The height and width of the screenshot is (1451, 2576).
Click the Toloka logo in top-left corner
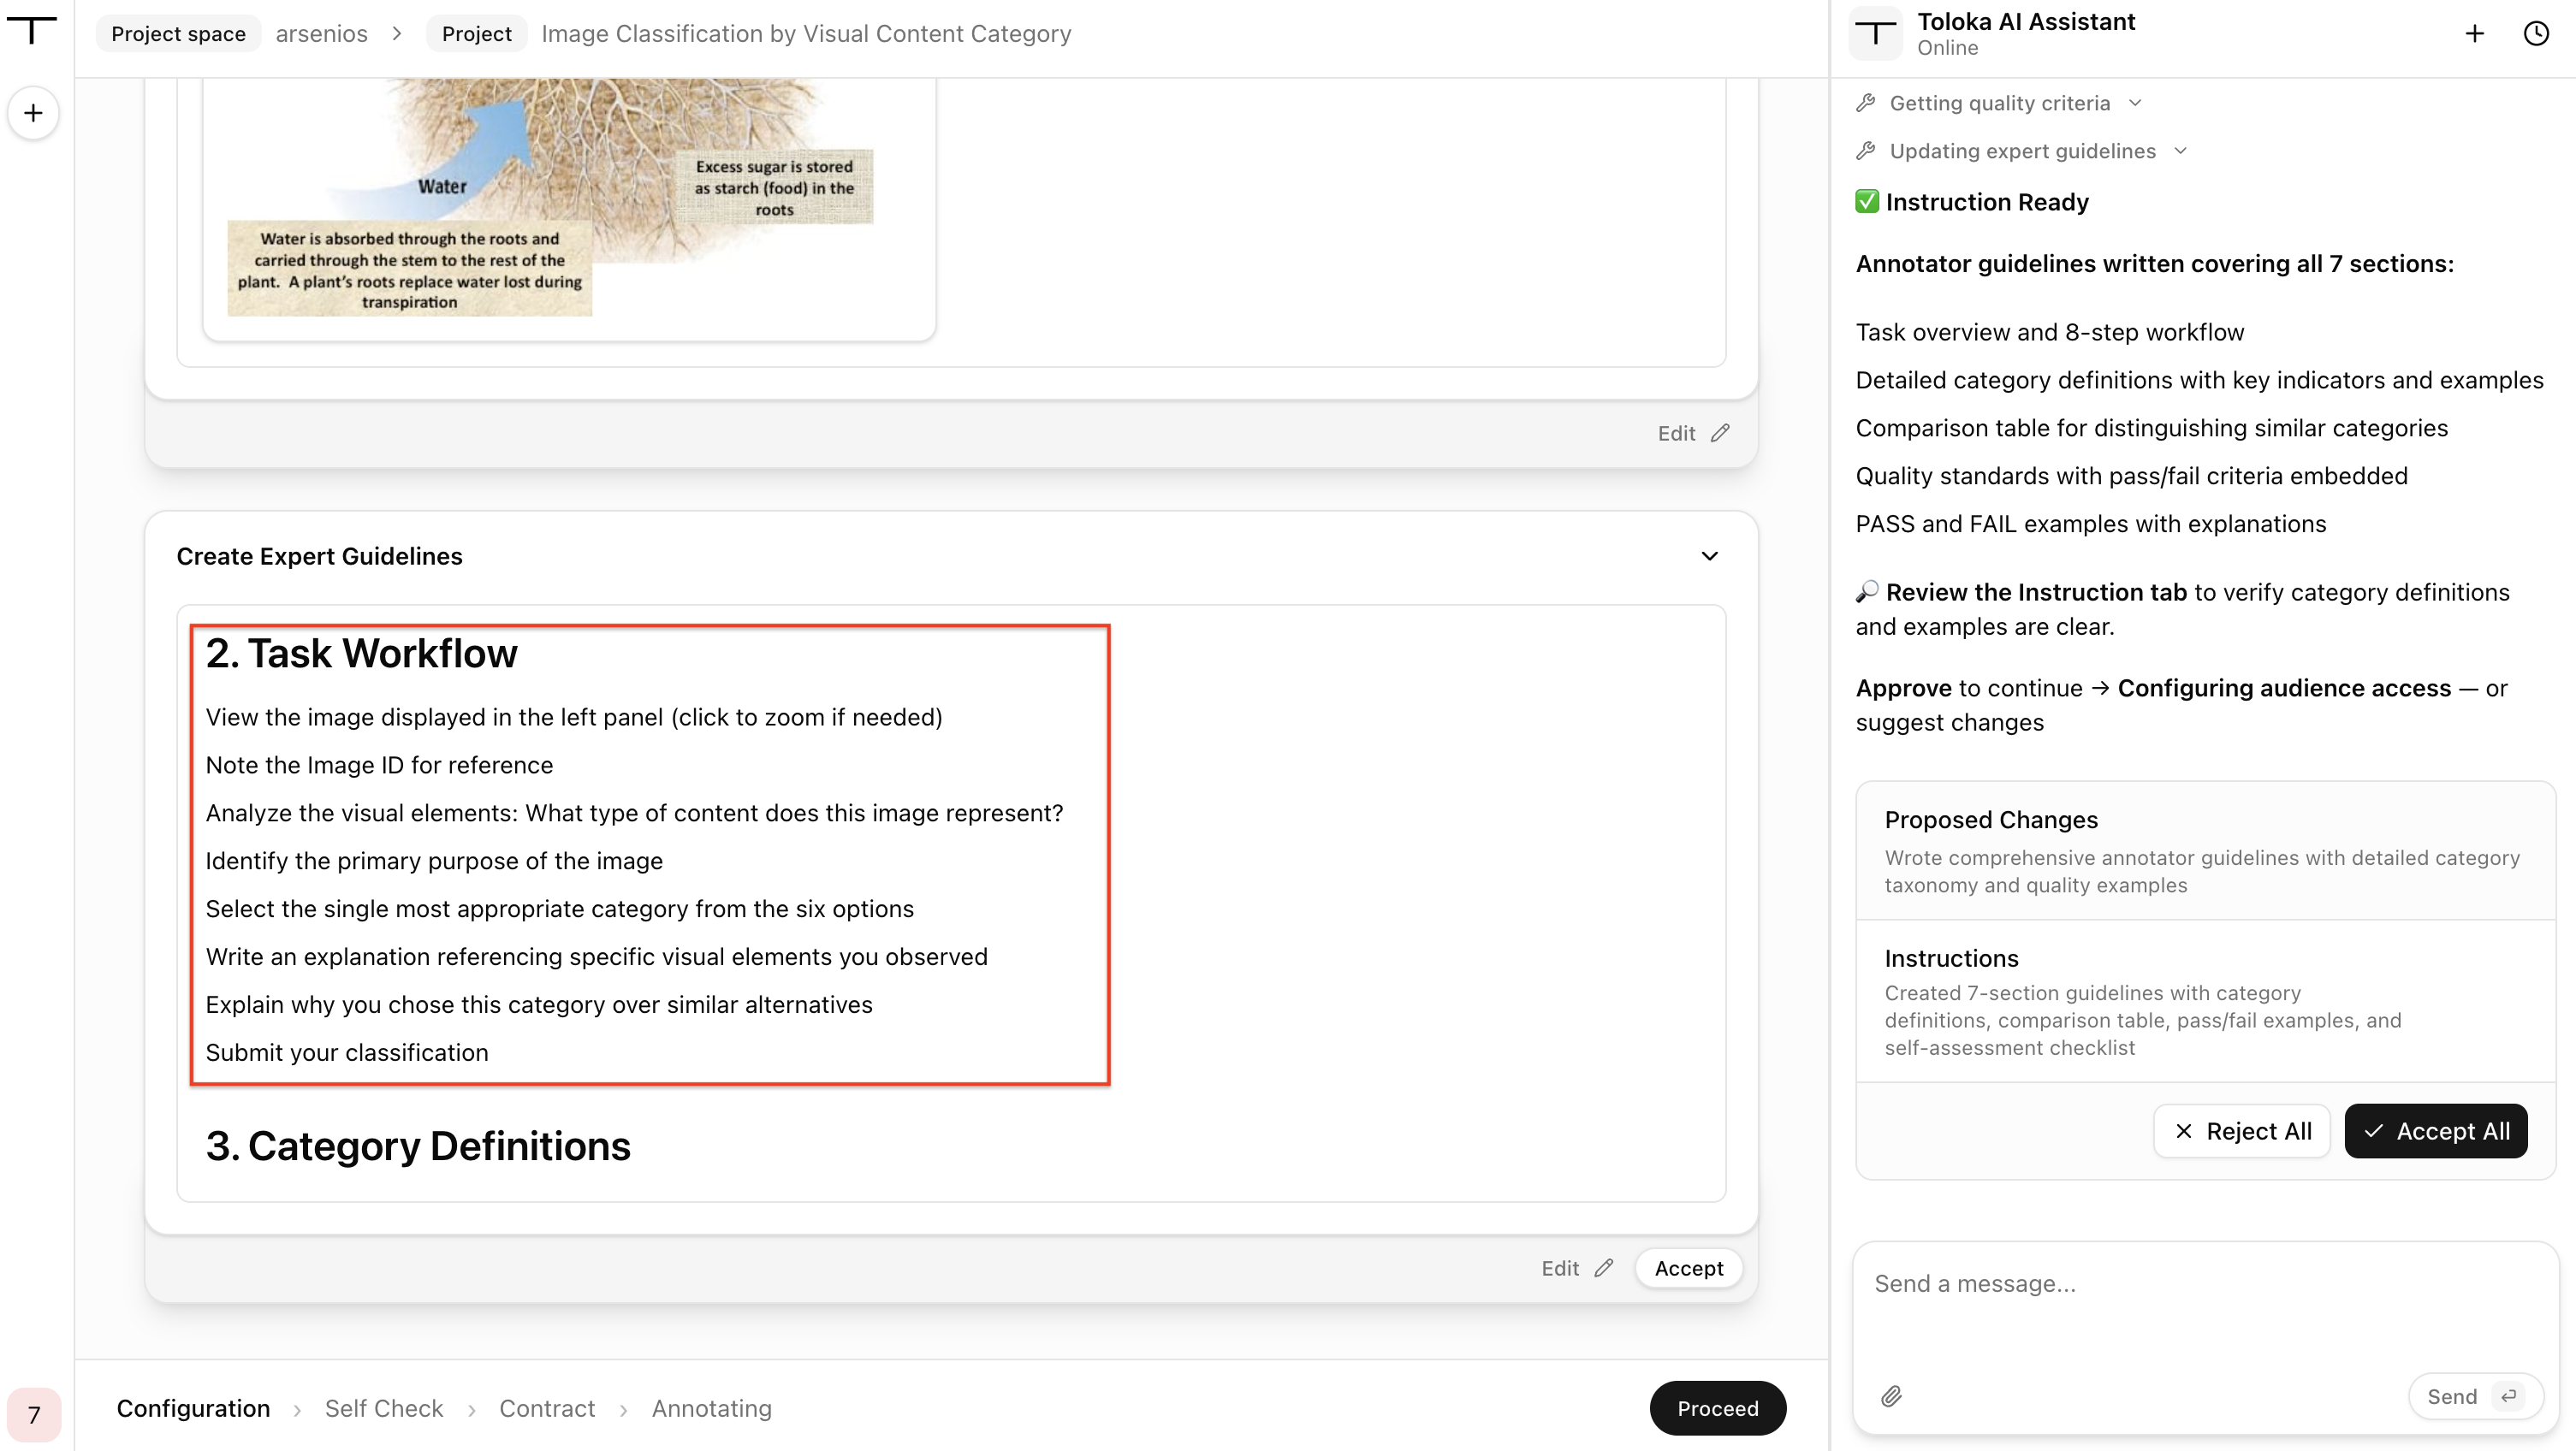(32, 30)
